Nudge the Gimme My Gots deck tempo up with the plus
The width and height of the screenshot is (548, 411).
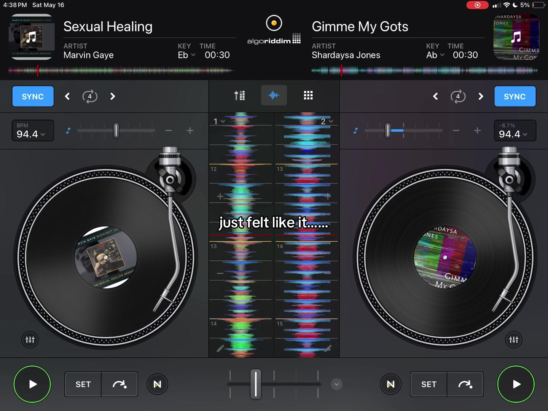[477, 131]
